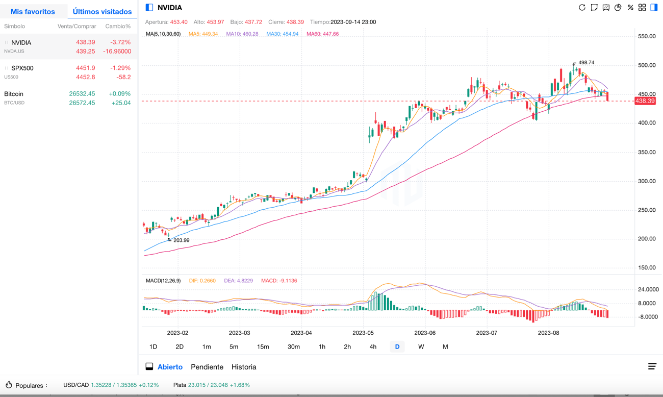The height and width of the screenshot is (397, 663).
Task: Open the multi-chart grid layout icon
Action: tap(642, 8)
